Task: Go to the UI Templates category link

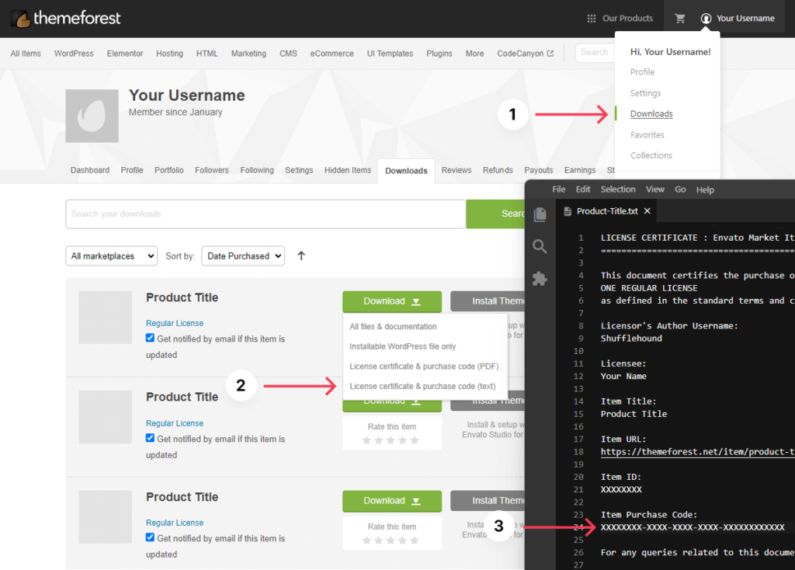Action: pyautogui.click(x=390, y=54)
